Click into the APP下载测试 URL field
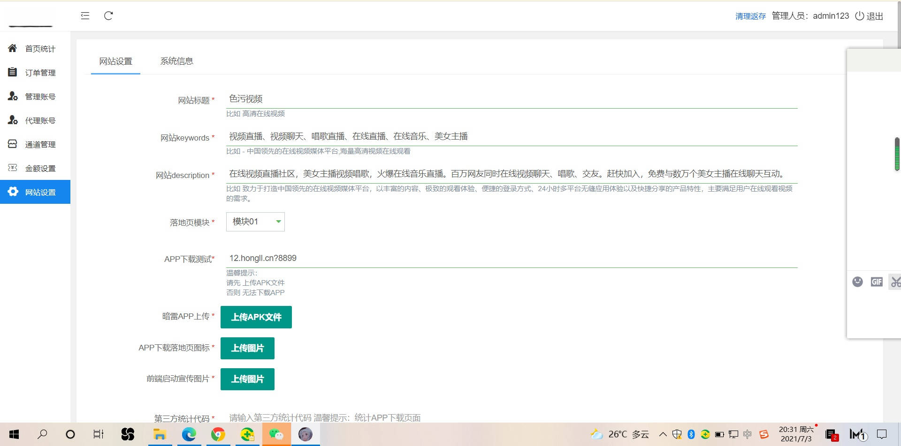The height and width of the screenshot is (446, 901). (512, 258)
